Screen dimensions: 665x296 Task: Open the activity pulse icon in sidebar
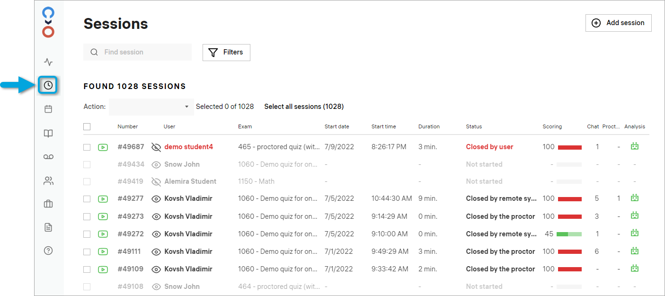point(48,62)
